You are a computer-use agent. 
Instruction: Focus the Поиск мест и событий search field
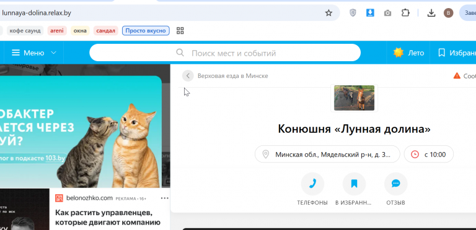coord(225,53)
